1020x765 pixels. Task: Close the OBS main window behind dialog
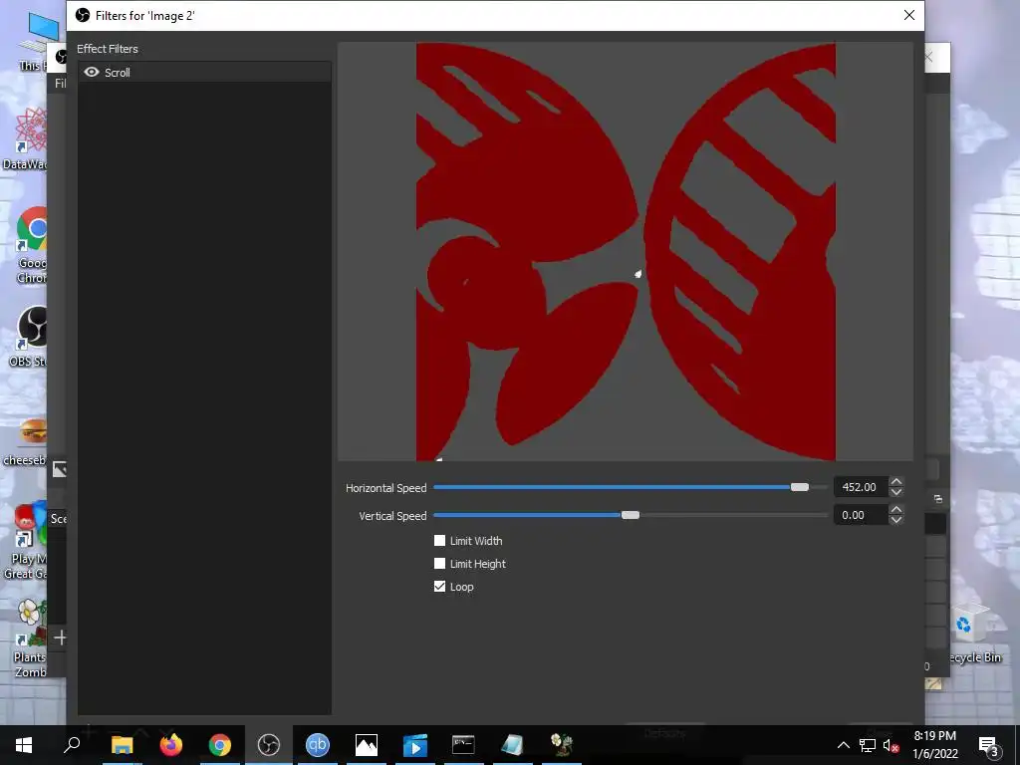point(929,57)
